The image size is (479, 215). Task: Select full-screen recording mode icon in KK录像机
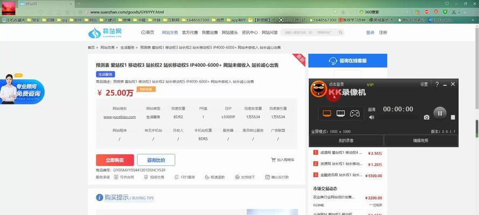click(x=327, y=113)
